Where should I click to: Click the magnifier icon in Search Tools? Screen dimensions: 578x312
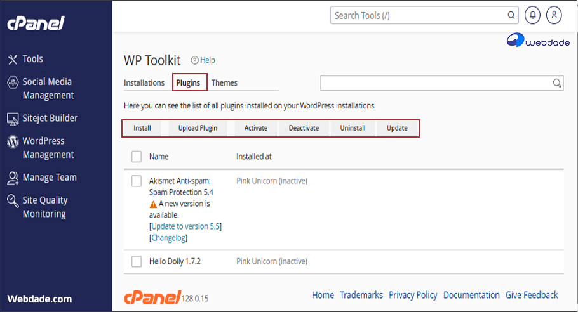(511, 15)
